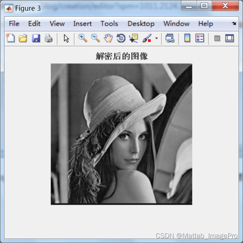Open the Insert menu
Viewport: 243px width, 243px height.
point(82,24)
